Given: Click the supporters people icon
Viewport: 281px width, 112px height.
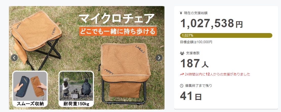Looking at the screenshot, I should coord(182,53).
